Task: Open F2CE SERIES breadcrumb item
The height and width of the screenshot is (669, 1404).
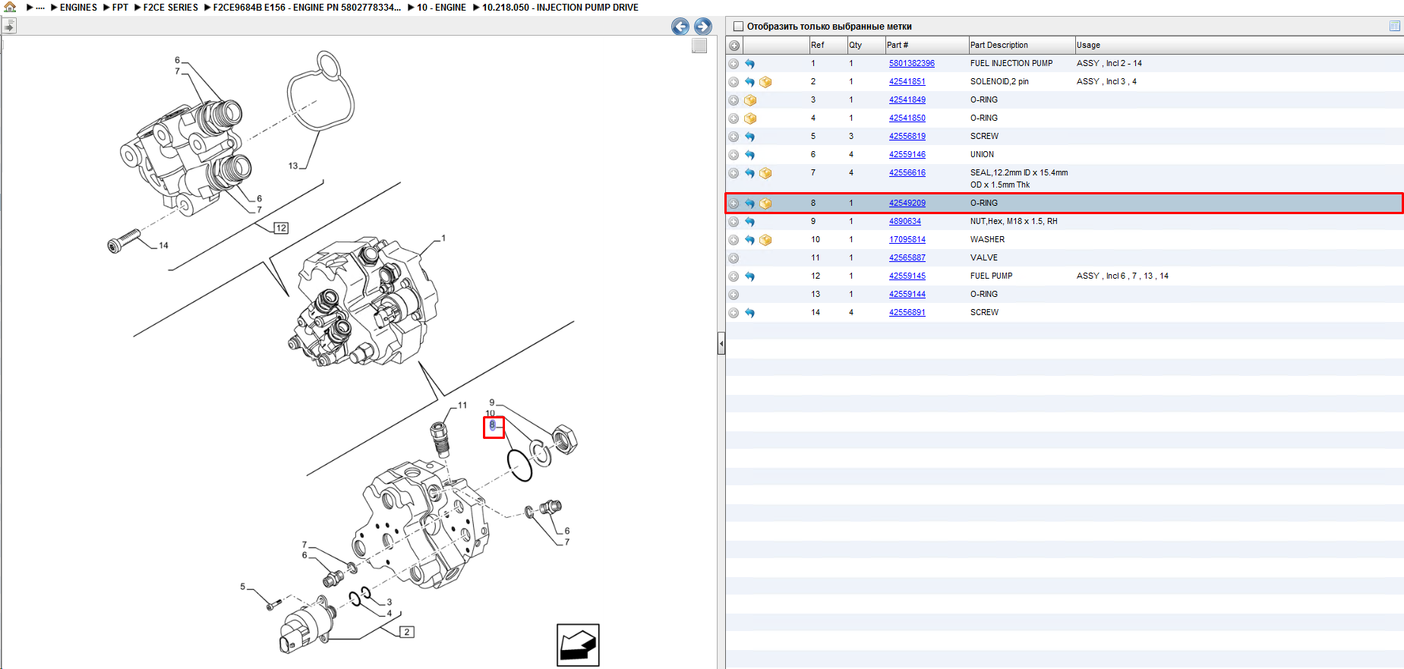Action: click(171, 8)
